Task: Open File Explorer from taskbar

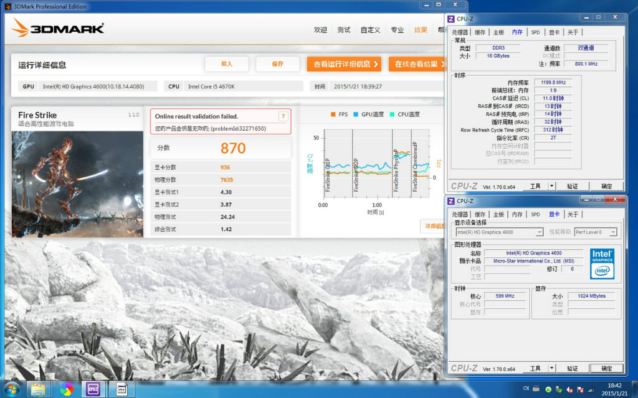Action: [38, 389]
